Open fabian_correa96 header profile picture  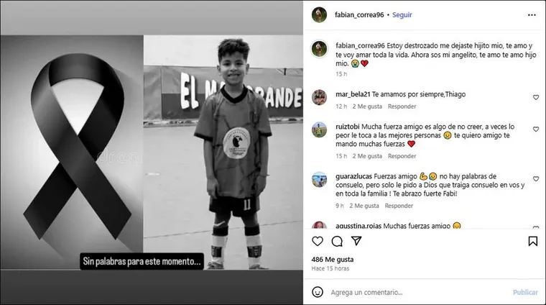tap(319, 15)
